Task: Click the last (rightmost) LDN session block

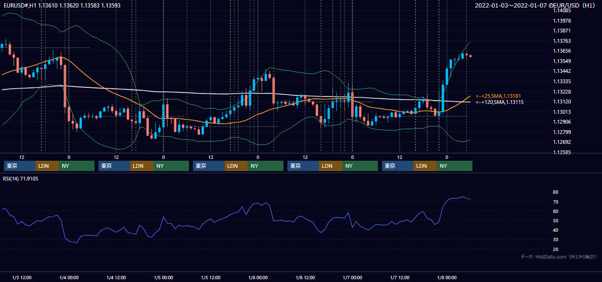Action: 426,166
